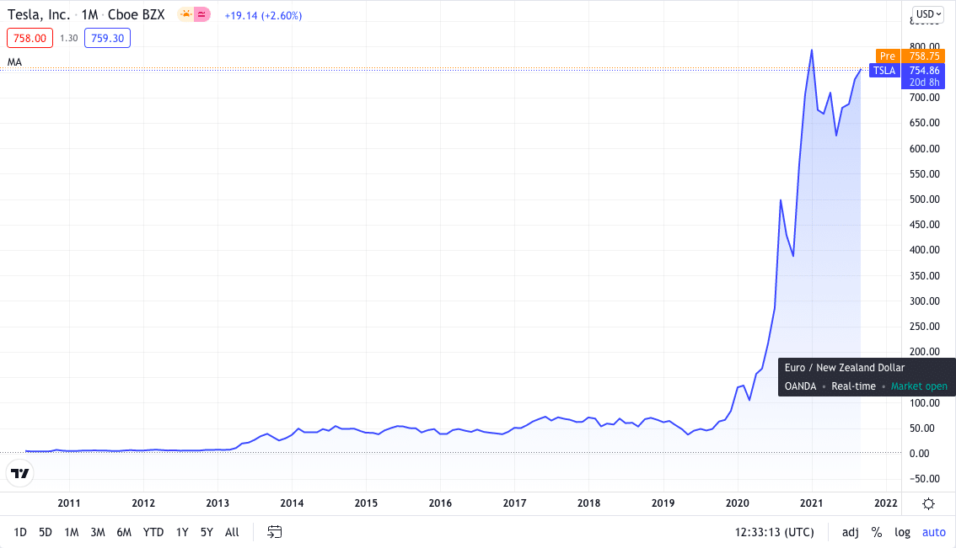Click the orange Pre price label
The image size is (956, 548).
pos(888,56)
